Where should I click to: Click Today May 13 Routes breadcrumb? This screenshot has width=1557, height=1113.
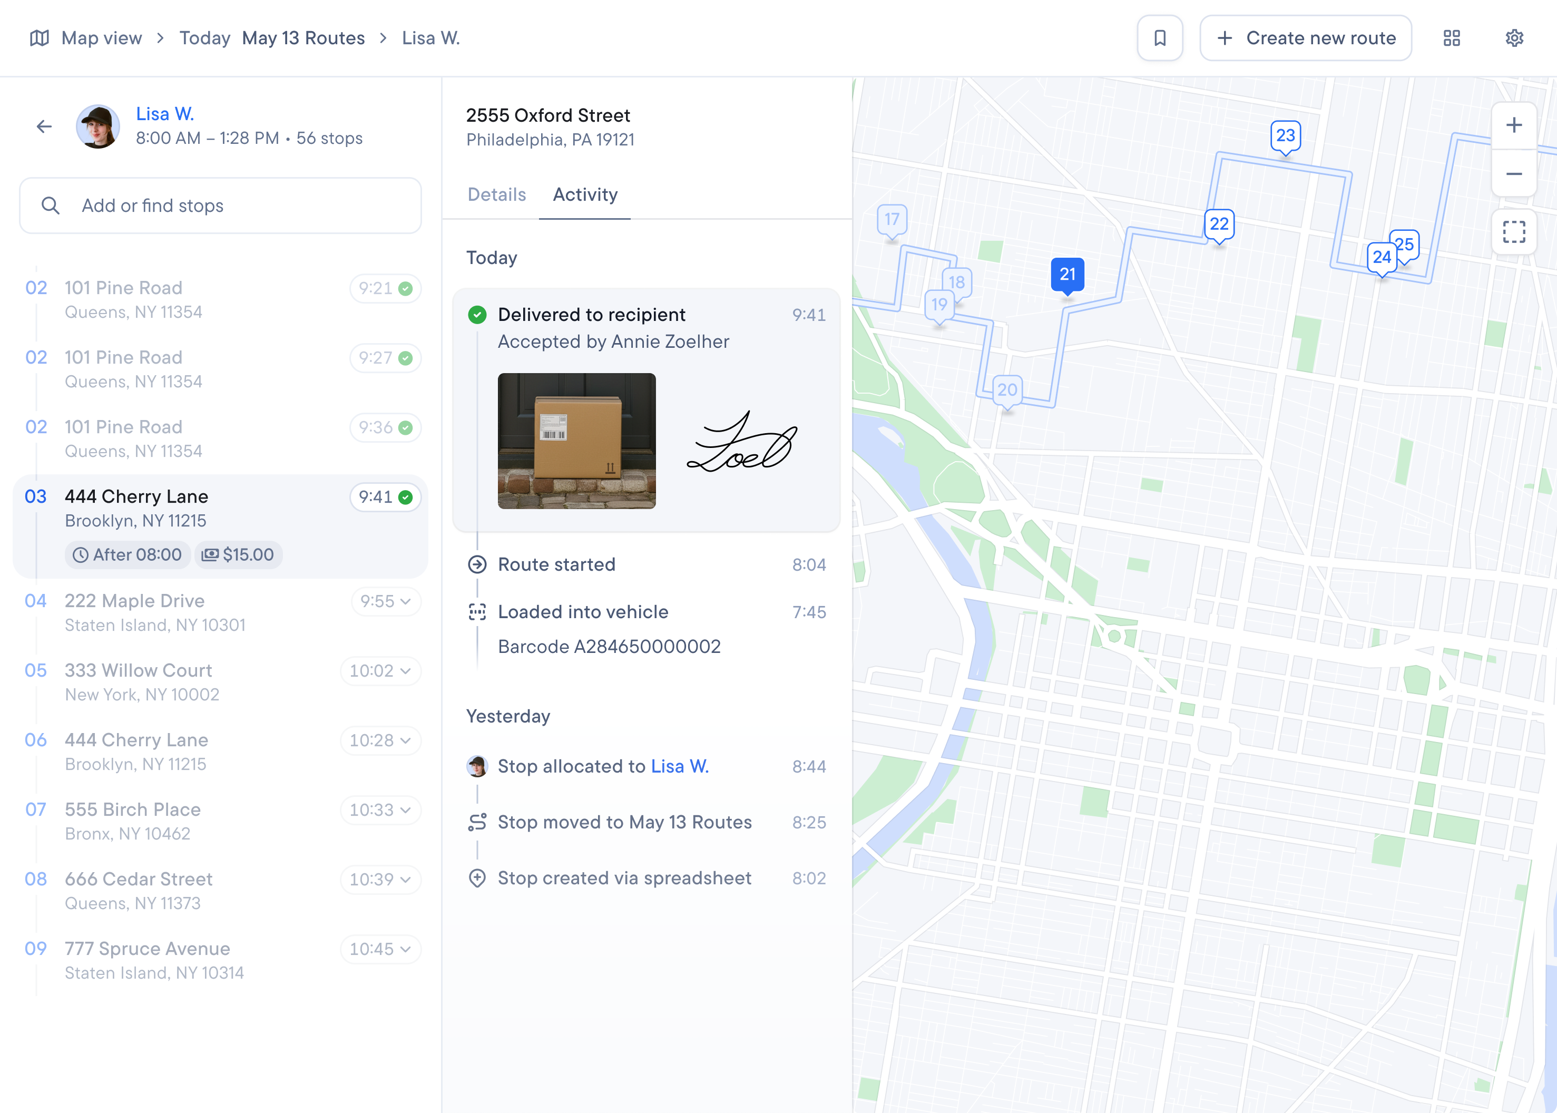[x=272, y=38]
